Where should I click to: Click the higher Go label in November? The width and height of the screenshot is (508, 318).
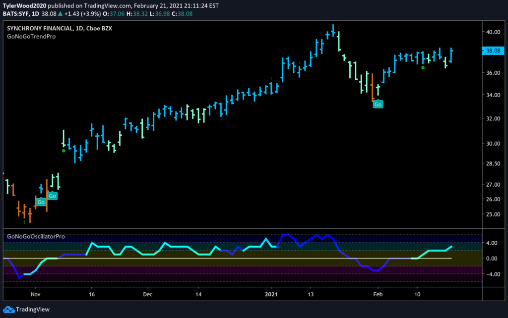point(52,196)
